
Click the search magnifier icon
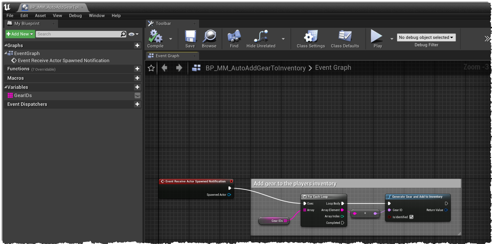tap(123, 34)
